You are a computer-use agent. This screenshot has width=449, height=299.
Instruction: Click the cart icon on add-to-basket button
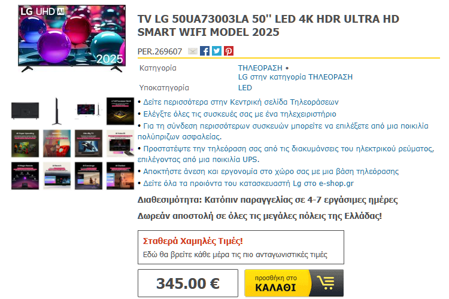pyautogui.click(x=326, y=283)
